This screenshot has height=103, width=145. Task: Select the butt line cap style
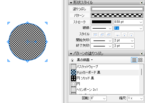point(118,35)
